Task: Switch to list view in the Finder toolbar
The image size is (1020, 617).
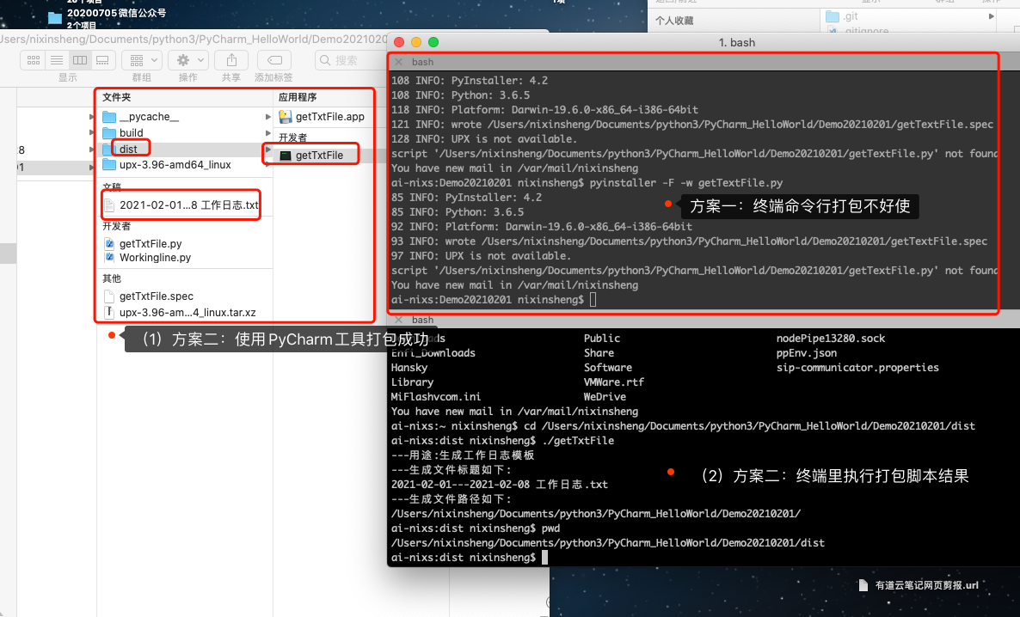Action: click(55, 59)
